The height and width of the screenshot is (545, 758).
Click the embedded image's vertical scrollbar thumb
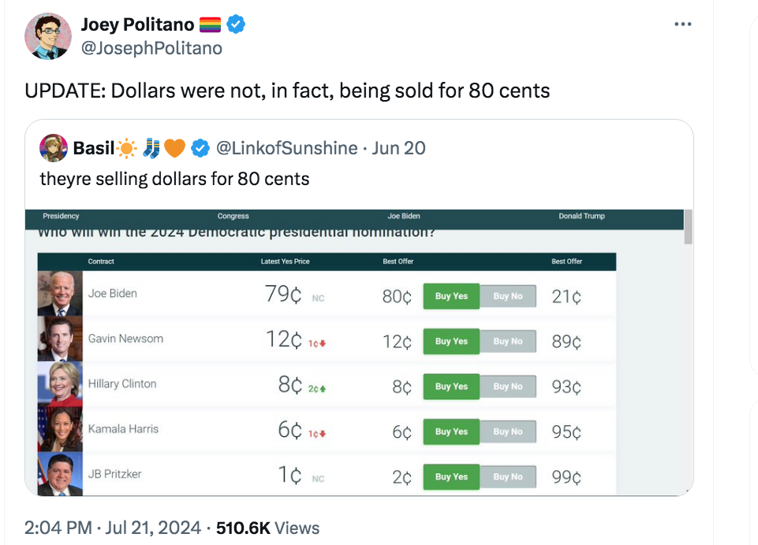point(689,227)
